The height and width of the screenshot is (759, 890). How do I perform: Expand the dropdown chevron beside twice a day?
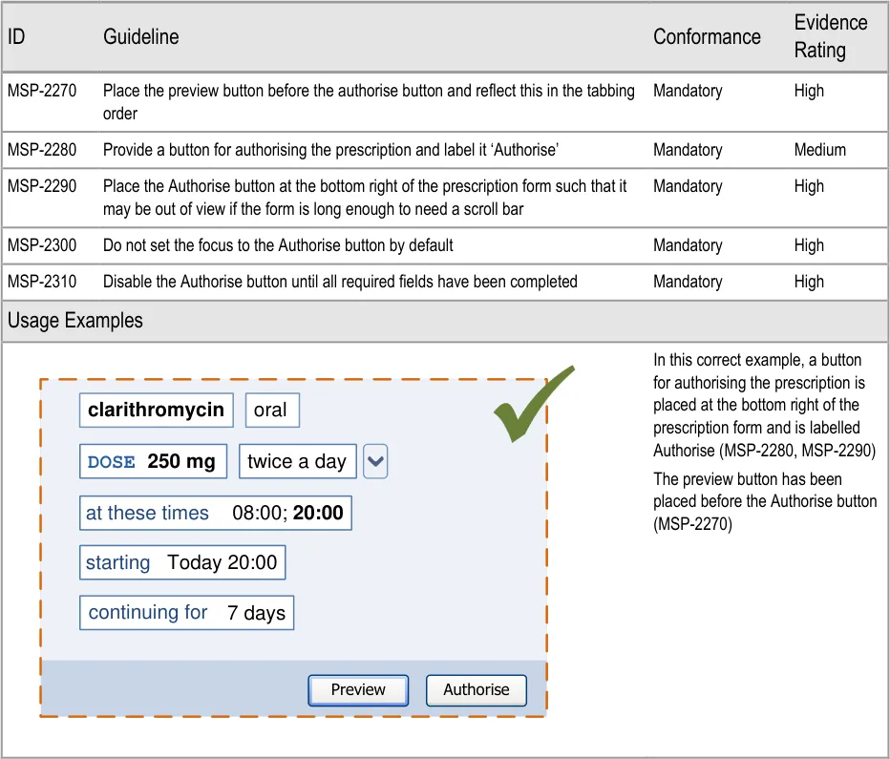pos(375,462)
